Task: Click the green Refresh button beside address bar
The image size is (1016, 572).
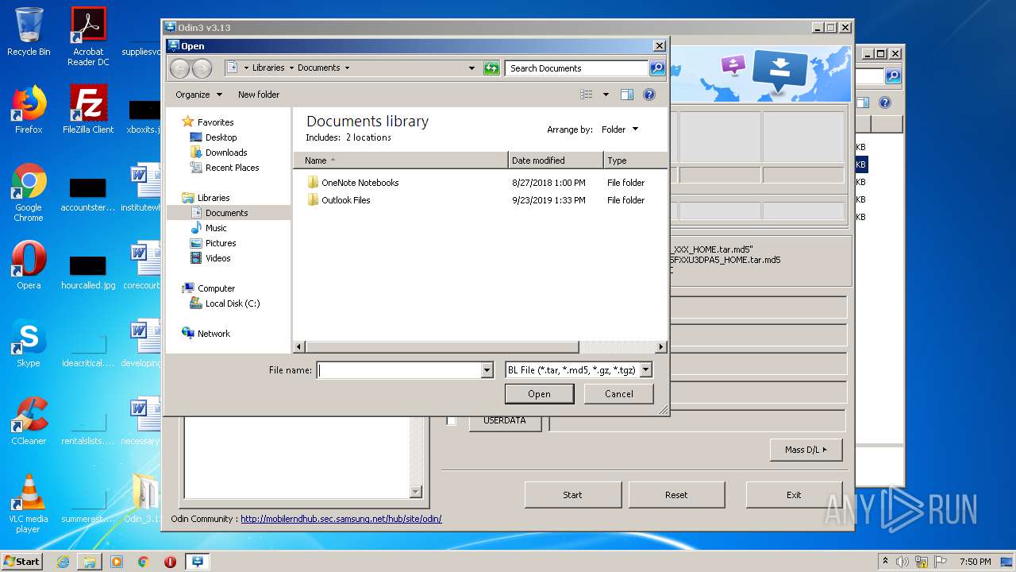Action: [x=491, y=68]
